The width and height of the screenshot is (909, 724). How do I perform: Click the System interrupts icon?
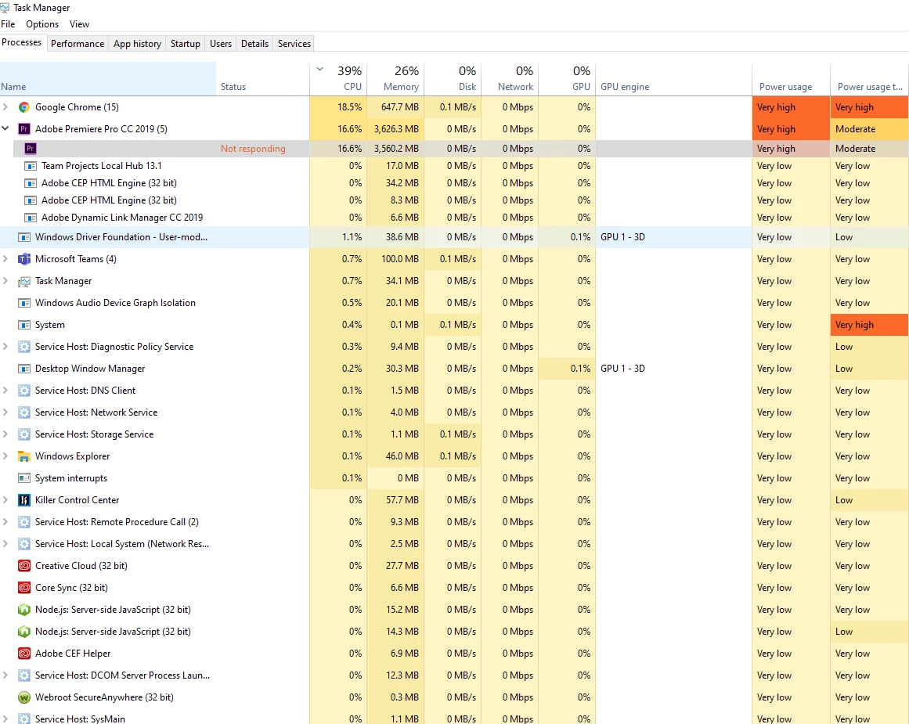pos(23,478)
